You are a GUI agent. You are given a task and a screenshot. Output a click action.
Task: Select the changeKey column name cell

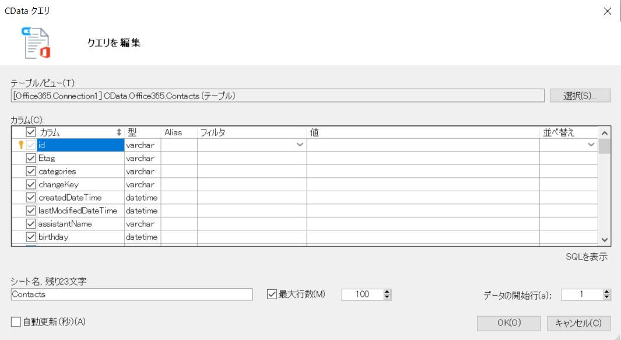[x=81, y=184]
